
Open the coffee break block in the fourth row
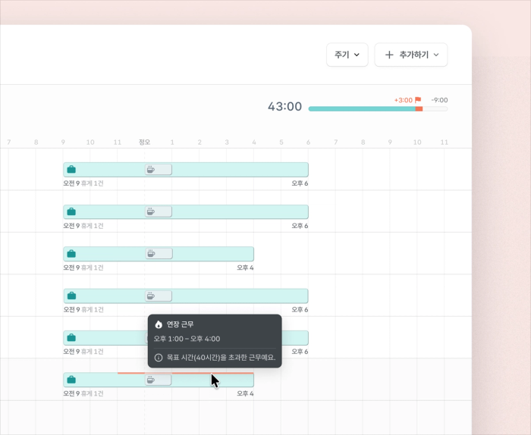coord(159,296)
